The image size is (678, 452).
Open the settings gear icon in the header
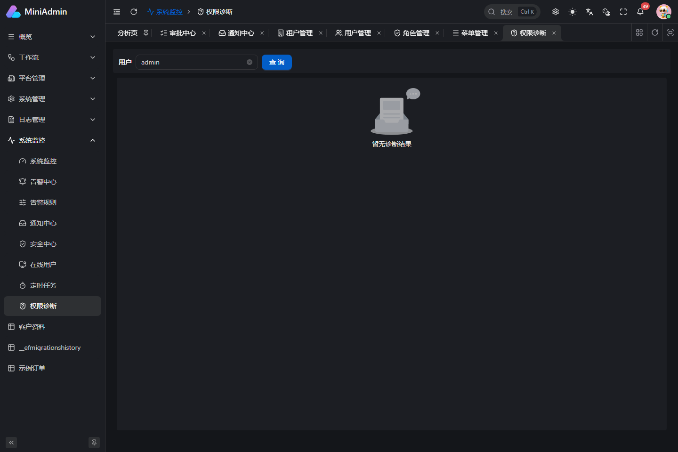[556, 12]
